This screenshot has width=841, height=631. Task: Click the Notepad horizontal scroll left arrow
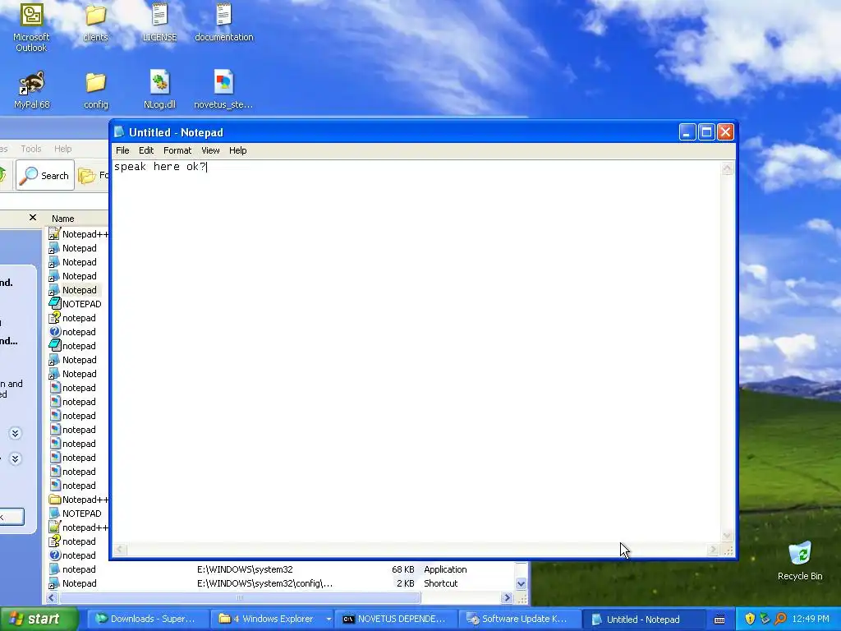pyautogui.click(x=120, y=550)
